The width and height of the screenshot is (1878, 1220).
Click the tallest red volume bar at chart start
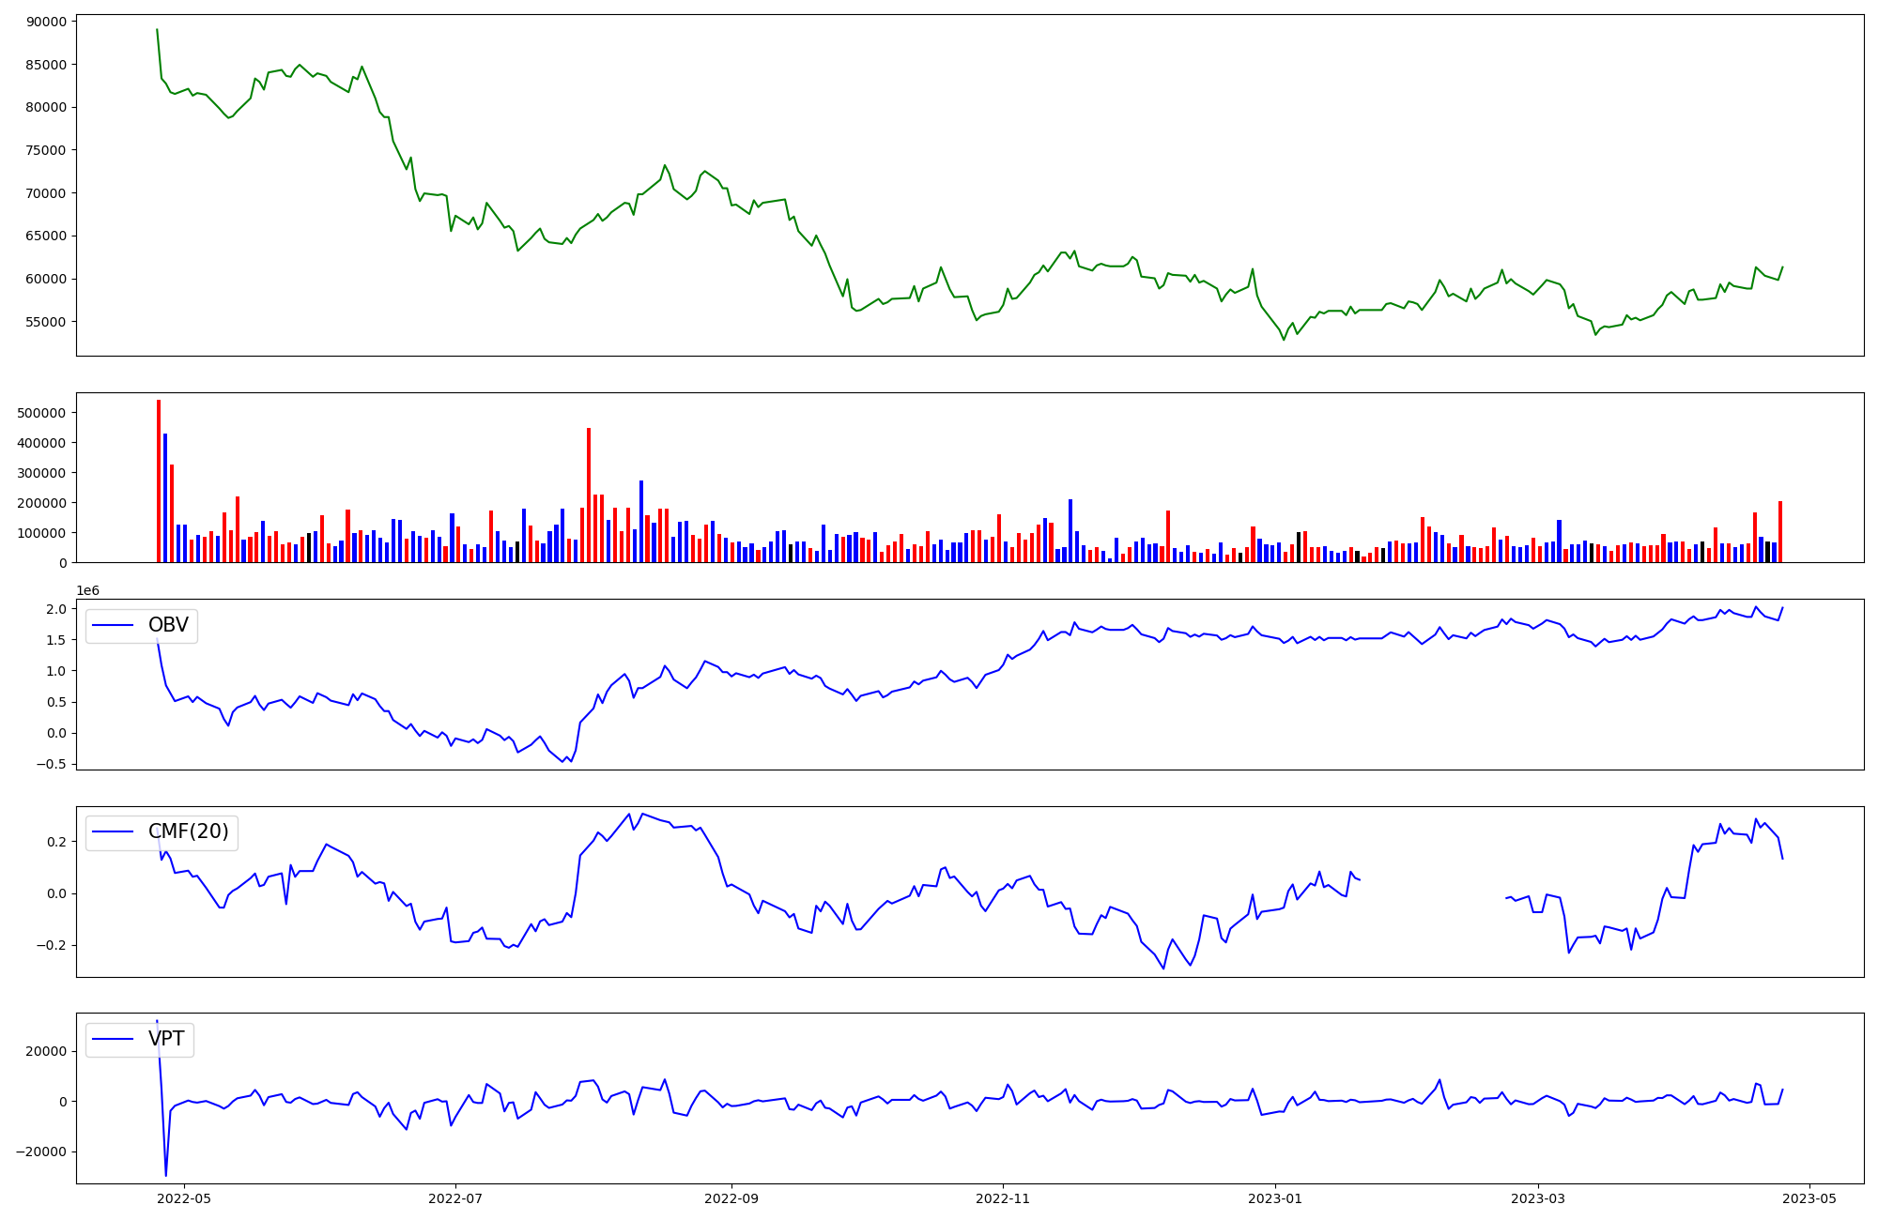click(x=159, y=481)
